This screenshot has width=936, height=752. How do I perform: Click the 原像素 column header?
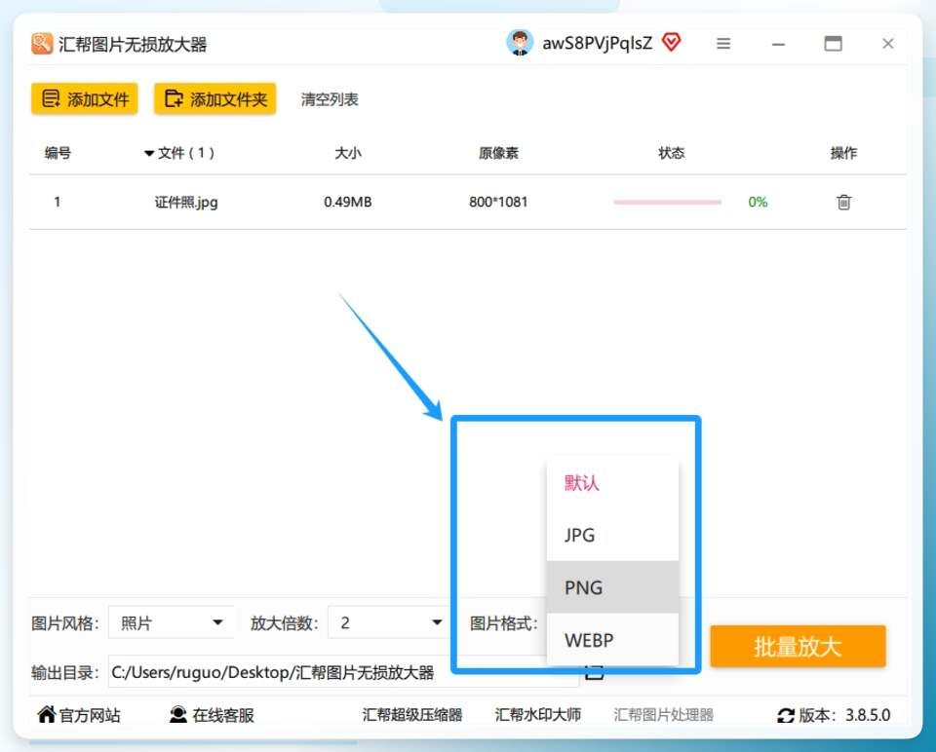(x=498, y=153)
